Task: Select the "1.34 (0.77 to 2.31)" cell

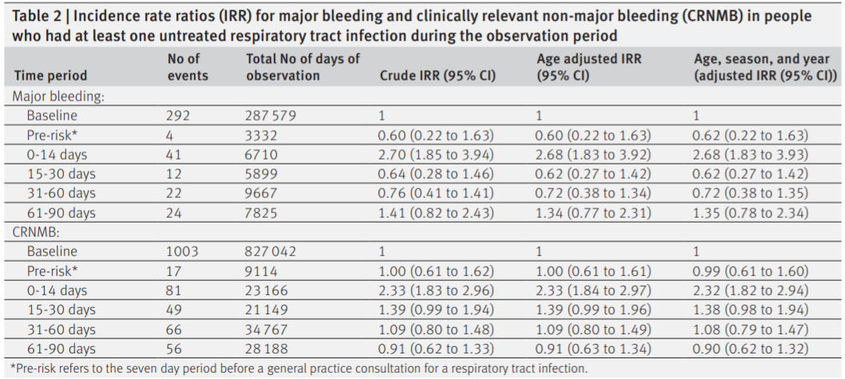Action: point(594,213)
